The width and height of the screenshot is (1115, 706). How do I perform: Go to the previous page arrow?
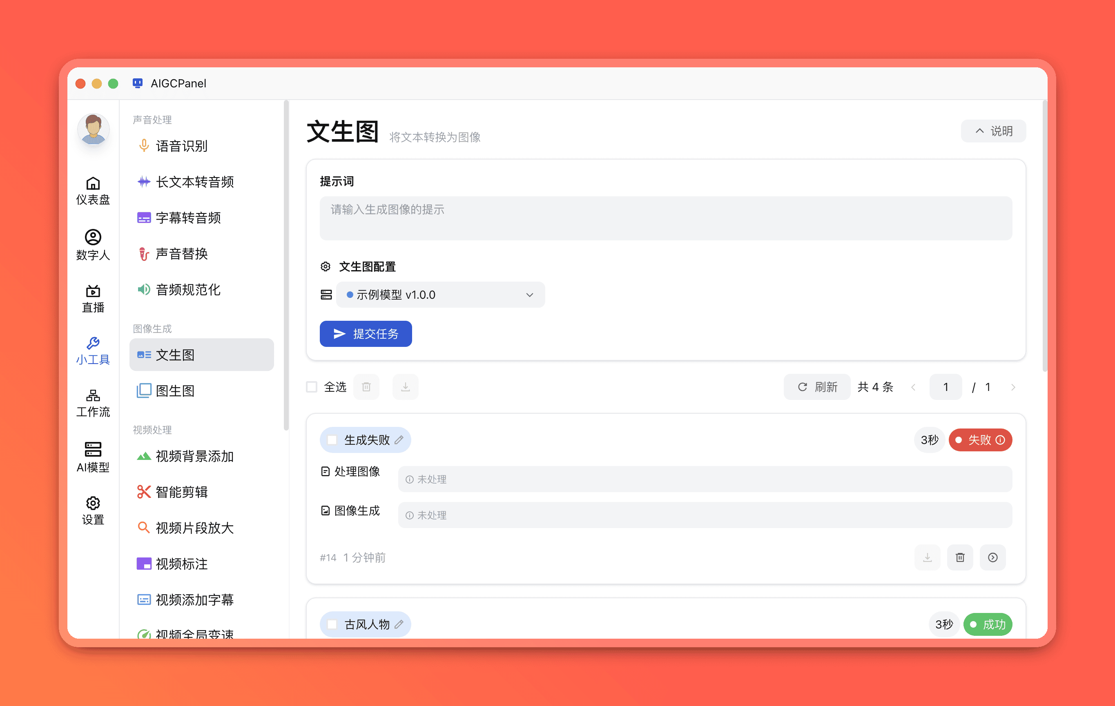(913, 387)
